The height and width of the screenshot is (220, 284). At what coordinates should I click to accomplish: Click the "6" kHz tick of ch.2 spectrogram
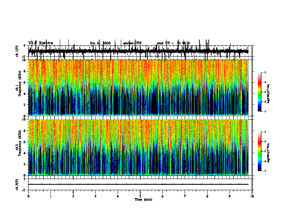point(25,142)
